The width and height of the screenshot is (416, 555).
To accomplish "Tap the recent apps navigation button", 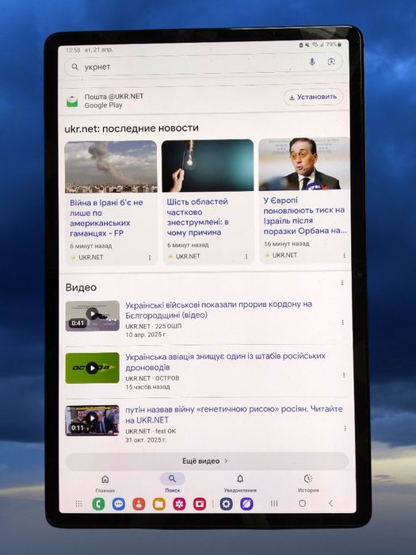I will 274,503.
